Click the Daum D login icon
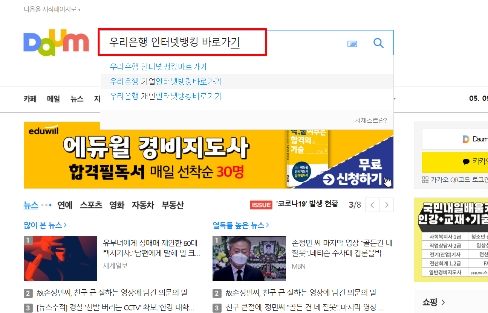 tap(466, 139)
